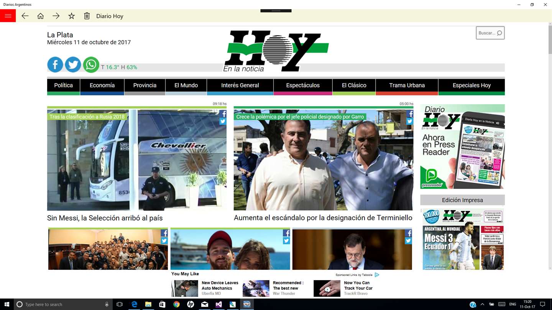552x310 pixels.
Task: Open the Press Reader banner ad
Action: (462, 147)
